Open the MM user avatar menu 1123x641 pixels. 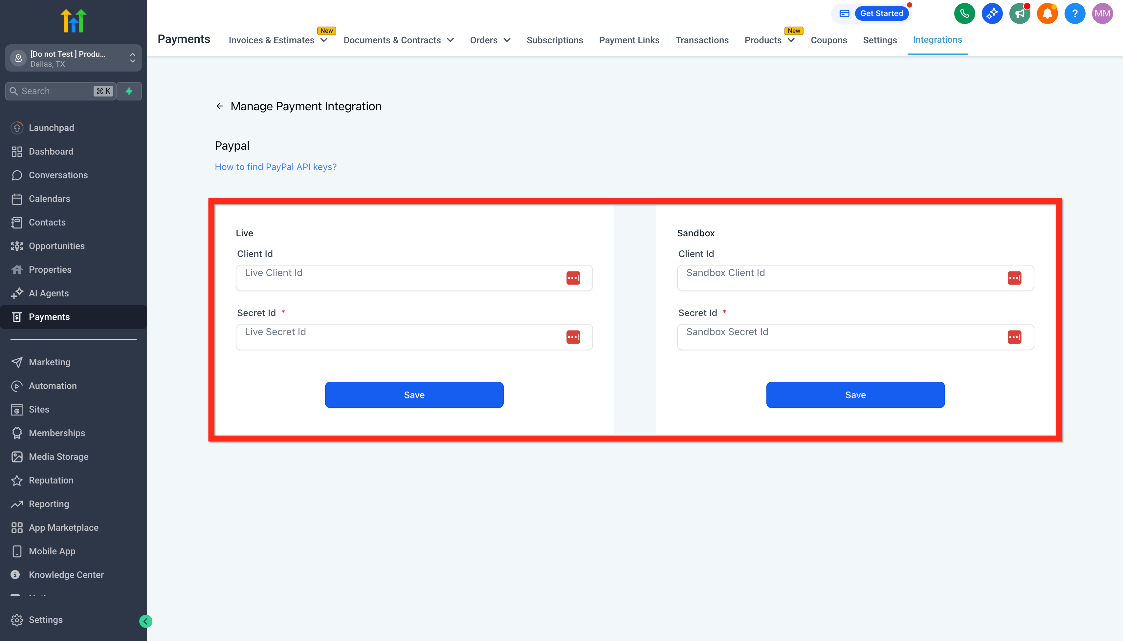click(1102, 13)
